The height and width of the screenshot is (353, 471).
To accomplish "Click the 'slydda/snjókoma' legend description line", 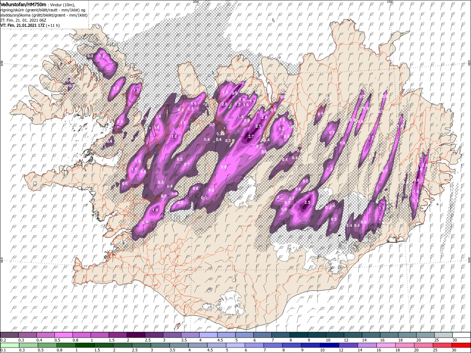I will 44,15.
